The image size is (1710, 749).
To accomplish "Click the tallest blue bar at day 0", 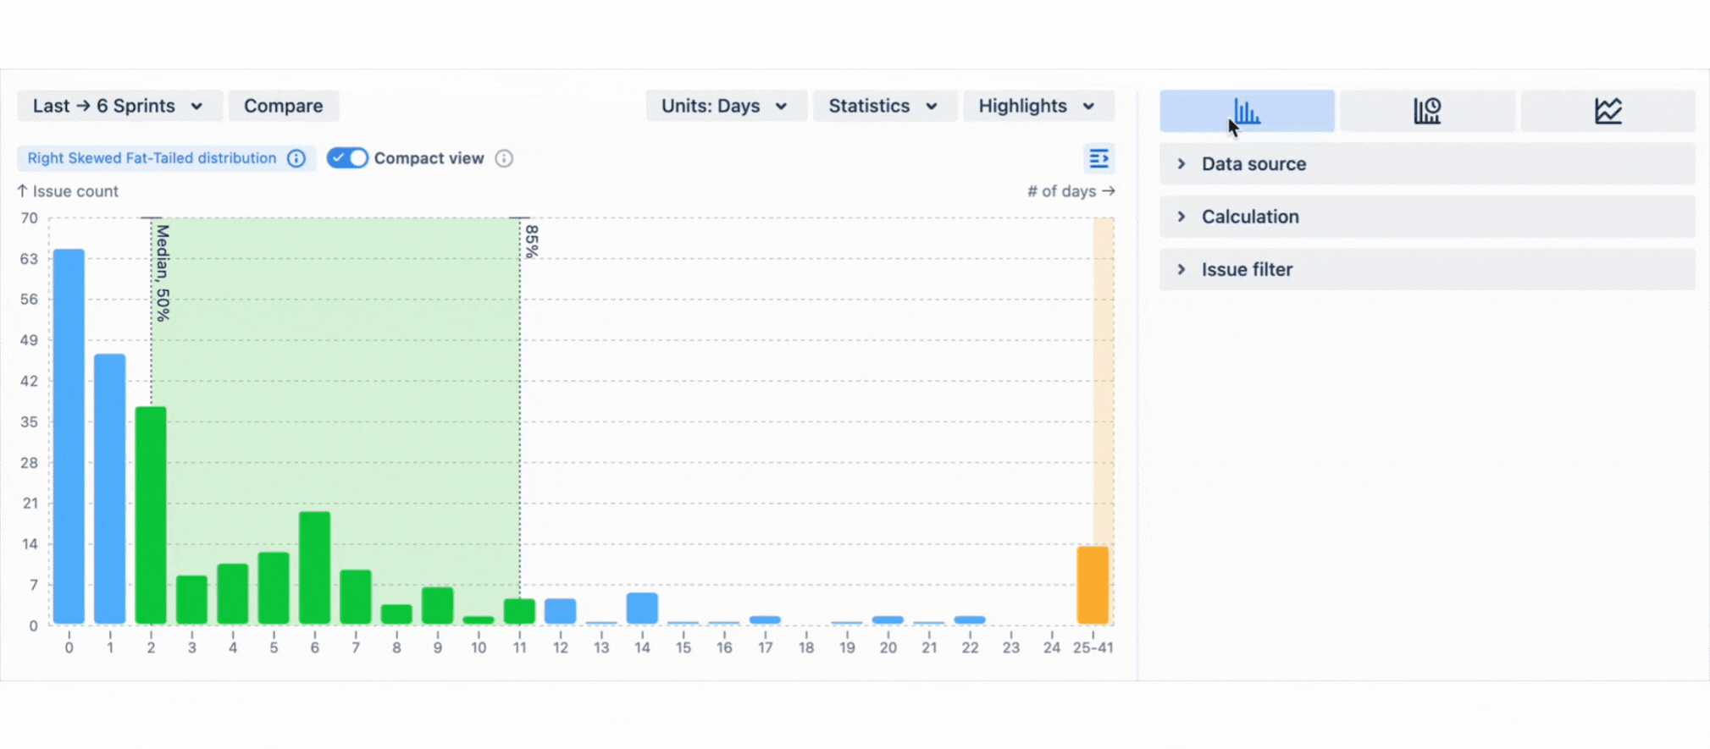I will coord(69,437).
